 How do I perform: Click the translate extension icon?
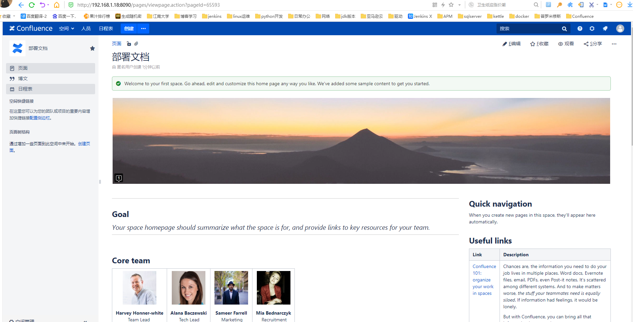coord(548,5)
